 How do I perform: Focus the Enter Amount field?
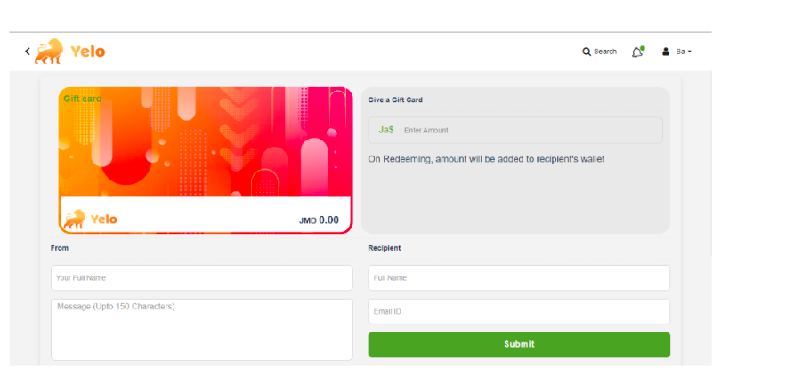pyautogui.click(x=515, y=130)
